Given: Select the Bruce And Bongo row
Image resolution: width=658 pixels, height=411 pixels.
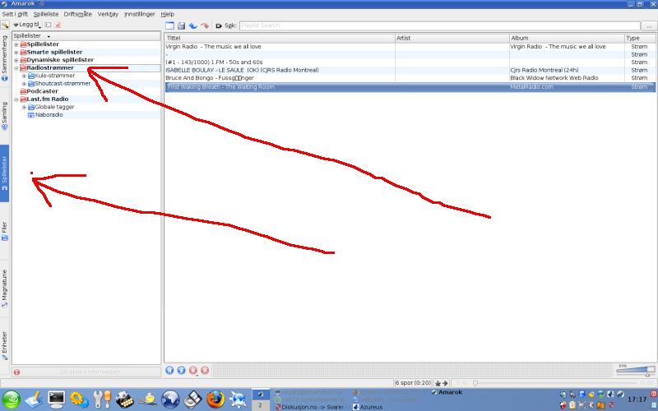Looking at the screenshot, I should [410, 78].
